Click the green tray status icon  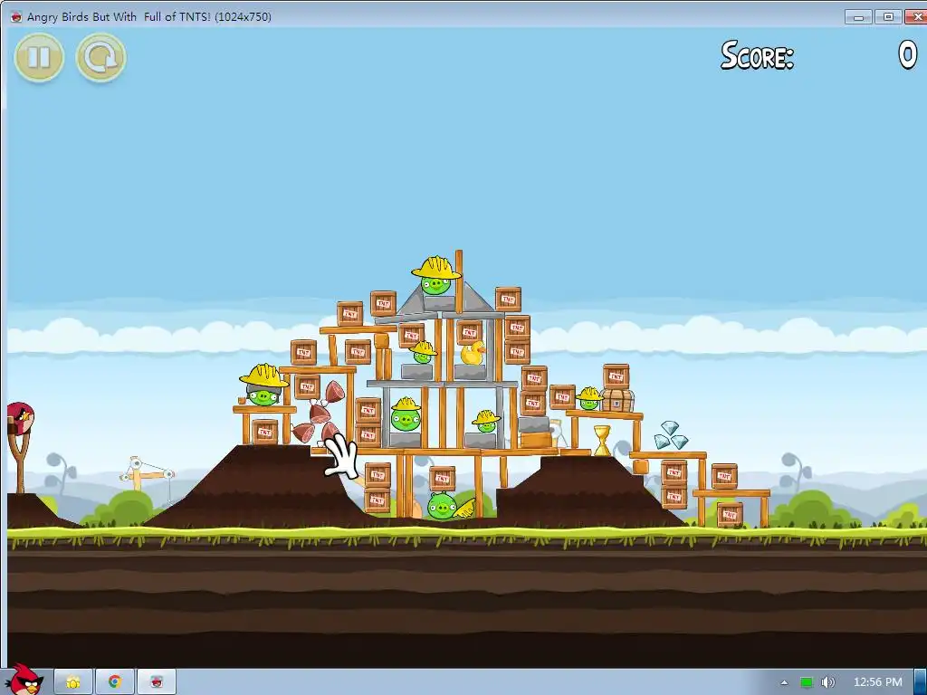(807, 682)
